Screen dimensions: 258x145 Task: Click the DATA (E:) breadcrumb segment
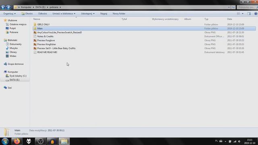tap(40, 7)
